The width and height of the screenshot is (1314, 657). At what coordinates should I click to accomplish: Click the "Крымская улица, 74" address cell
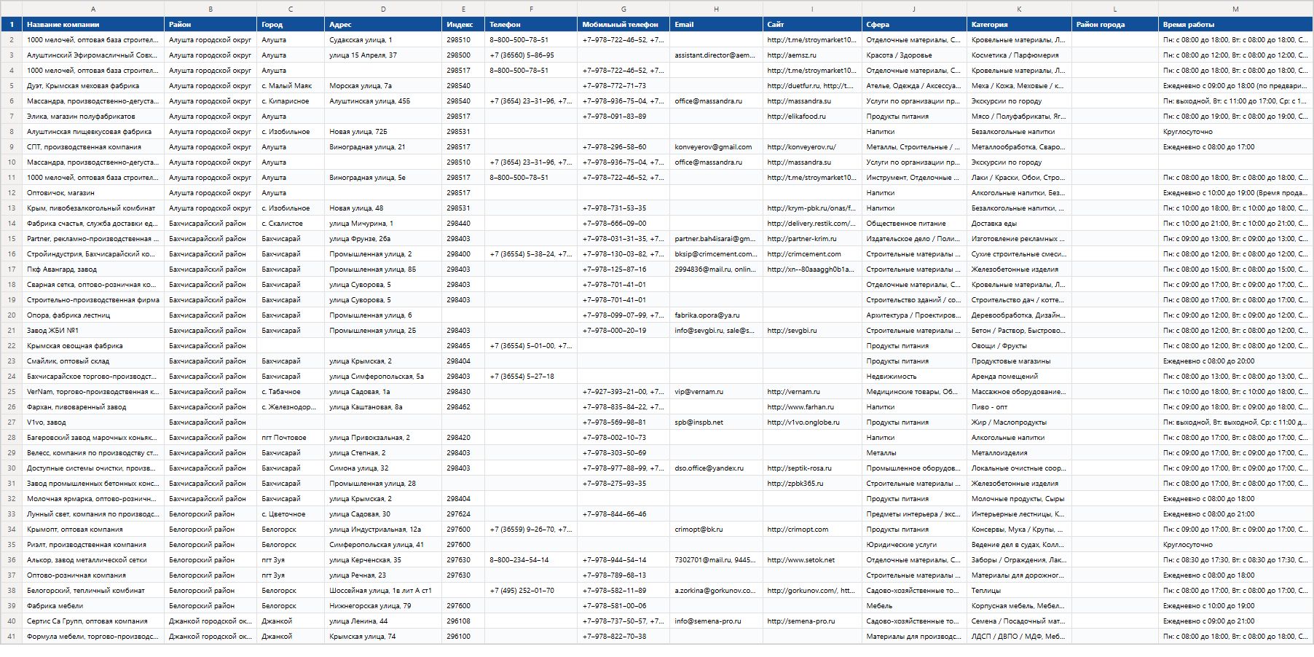383,637
